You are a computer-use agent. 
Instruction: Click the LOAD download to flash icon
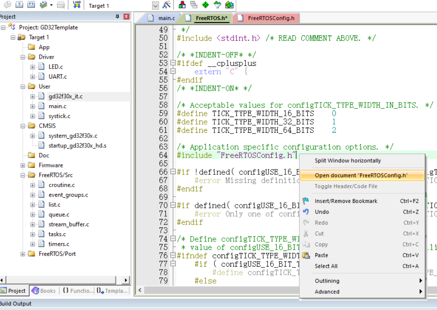tap(76, 4)
